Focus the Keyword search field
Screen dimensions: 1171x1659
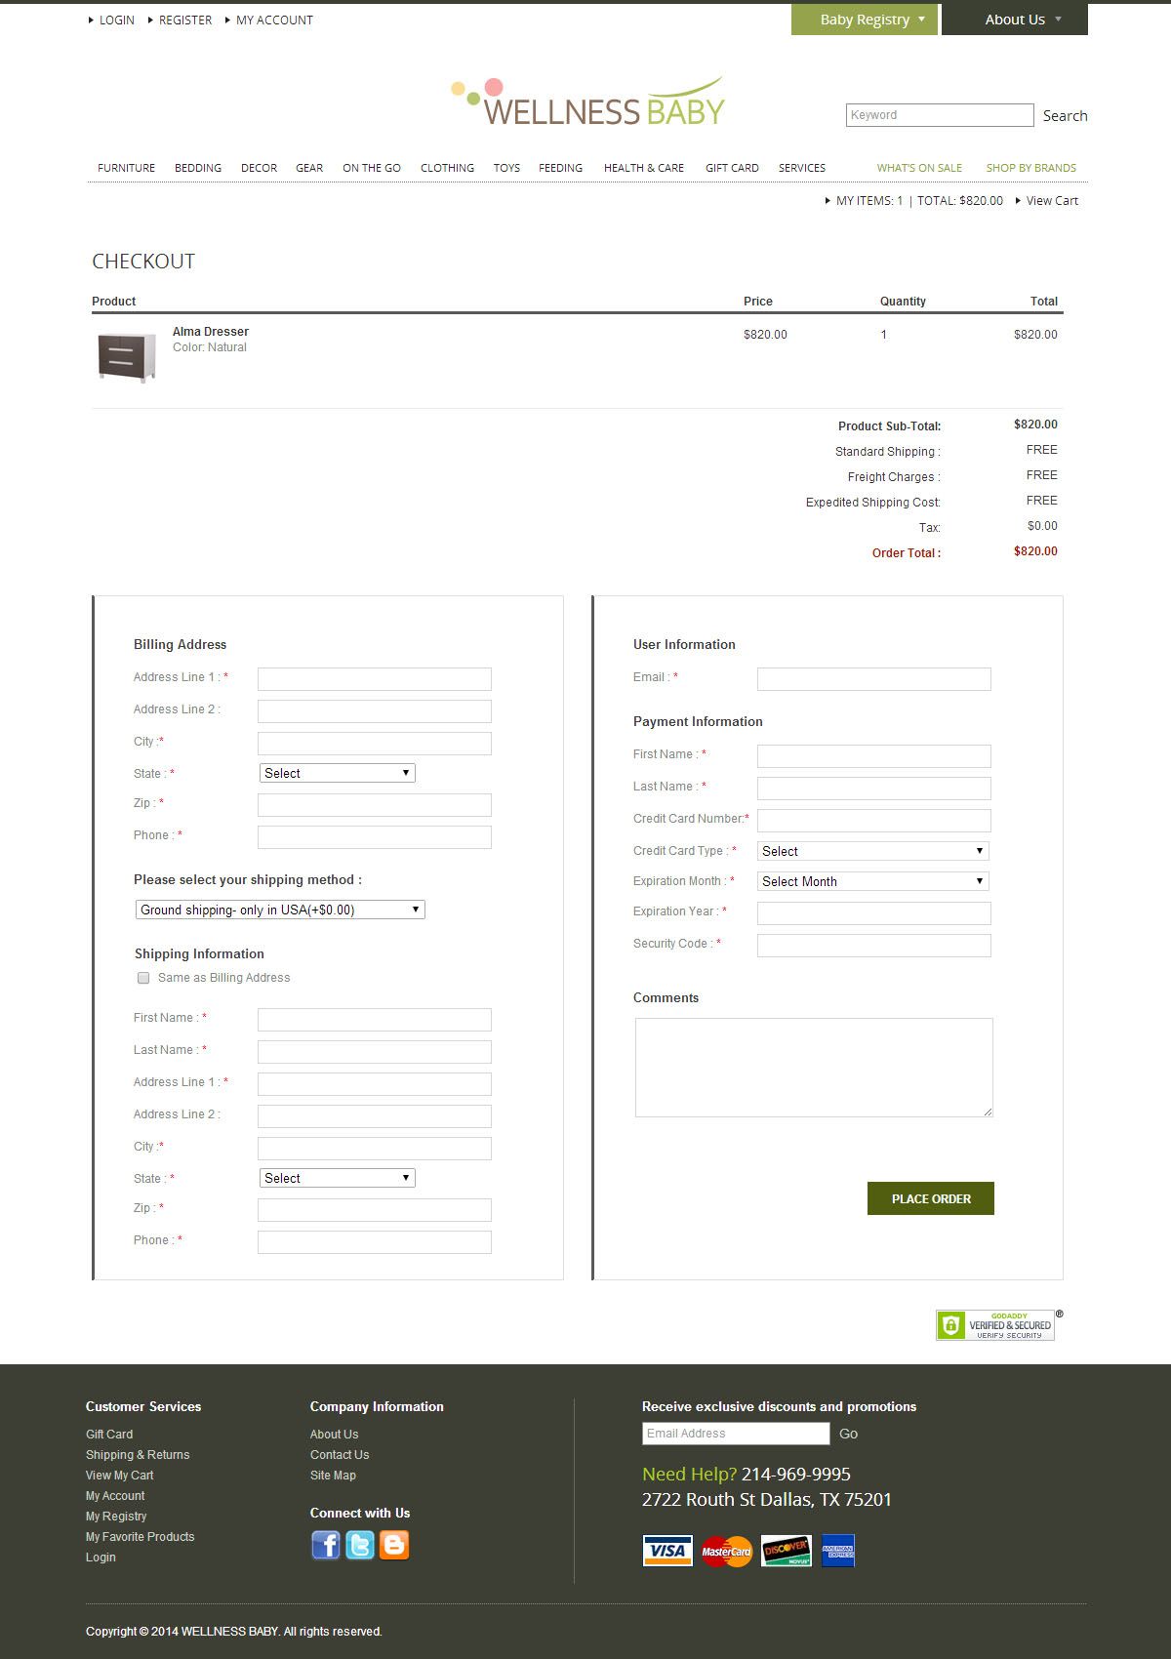coord(940,115)
